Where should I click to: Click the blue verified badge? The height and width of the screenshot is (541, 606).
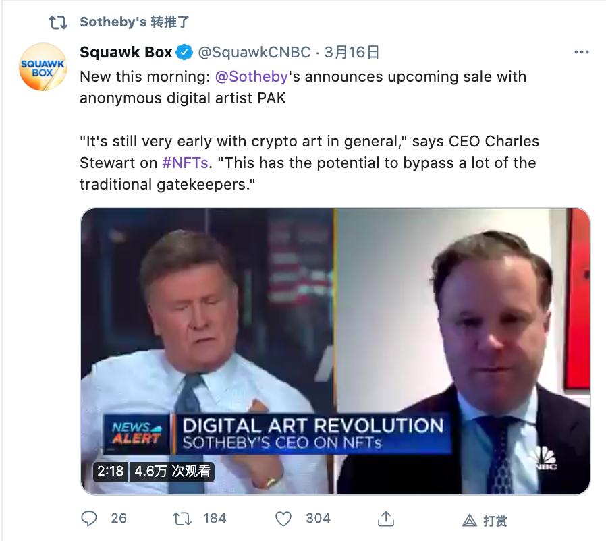coord(184,52)
